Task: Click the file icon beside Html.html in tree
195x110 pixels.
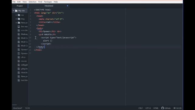Action: coord(19,73)
